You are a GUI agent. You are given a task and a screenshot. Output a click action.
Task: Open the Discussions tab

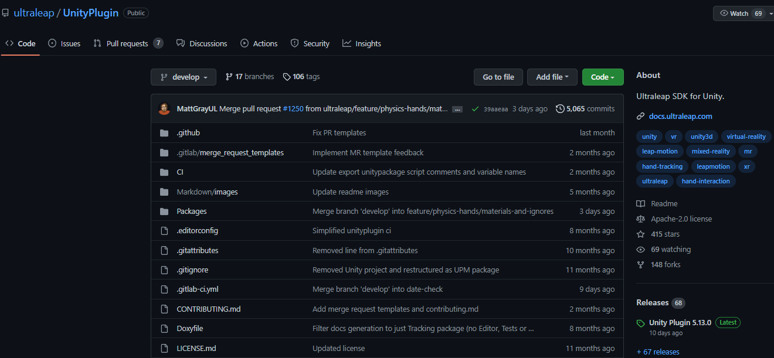(x=202, y=43)
